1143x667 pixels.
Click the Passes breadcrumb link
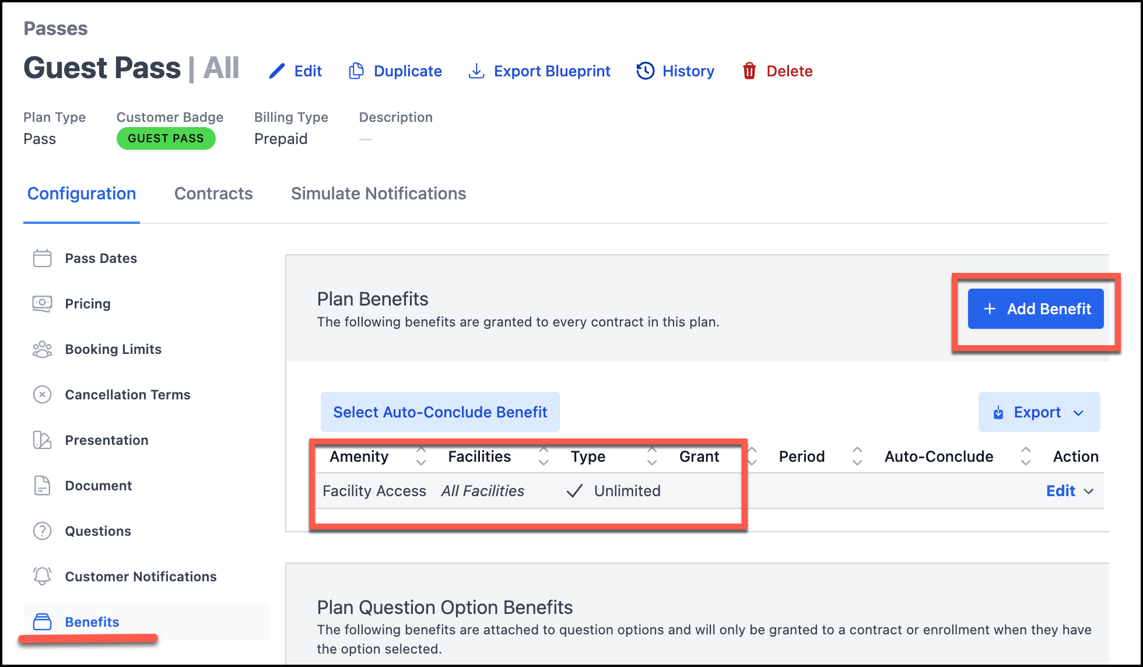point(55,29)
